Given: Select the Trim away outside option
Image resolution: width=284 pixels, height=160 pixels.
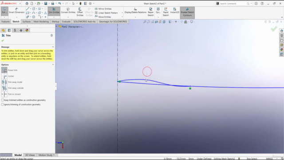Looking at the screenshot, I should [x=4, y=88].
